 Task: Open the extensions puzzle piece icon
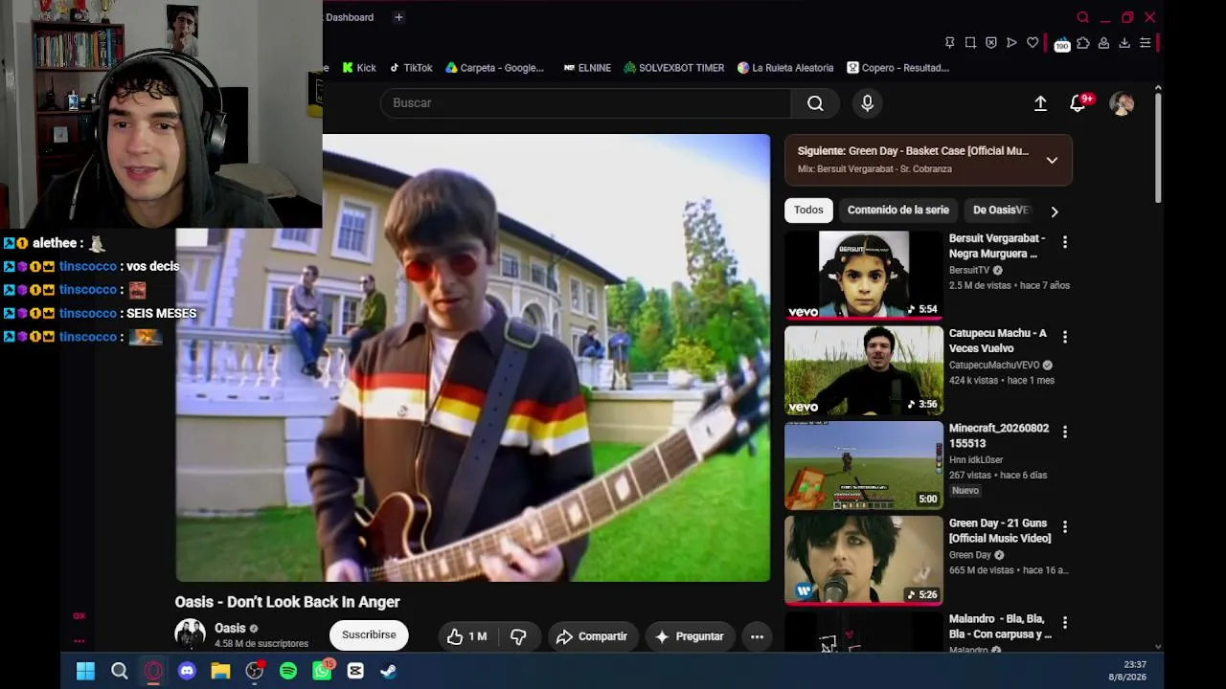click(1083, 43)
